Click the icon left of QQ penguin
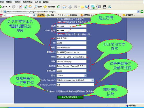Screen dimensions: 144x108 99,7
